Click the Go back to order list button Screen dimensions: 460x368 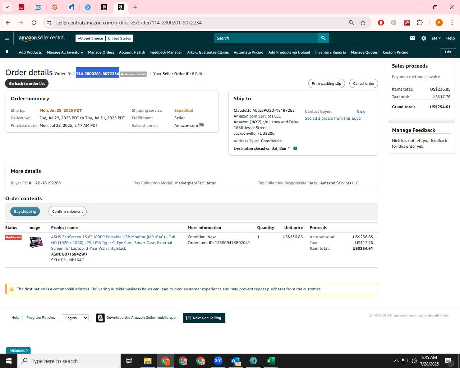27,83
